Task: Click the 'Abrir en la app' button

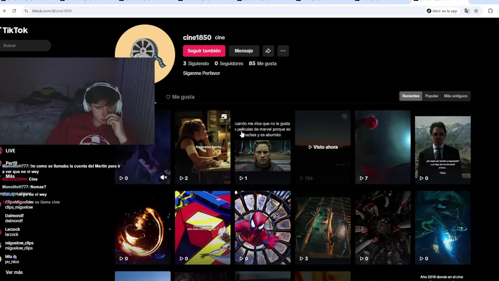Action: click(442, 11)
